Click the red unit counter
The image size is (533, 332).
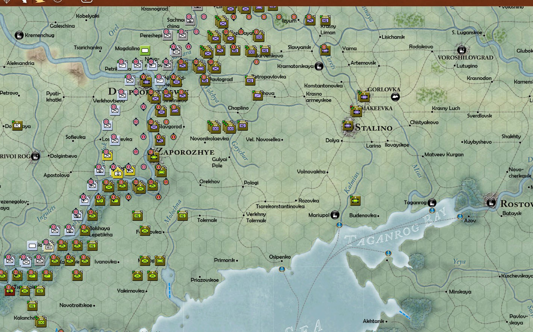tap(10, 290)
